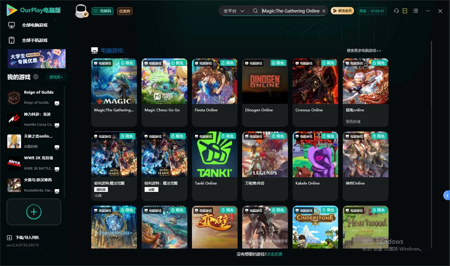Open the Dinogen Online game card
450x266 pixels.
[x=265, y=92]
